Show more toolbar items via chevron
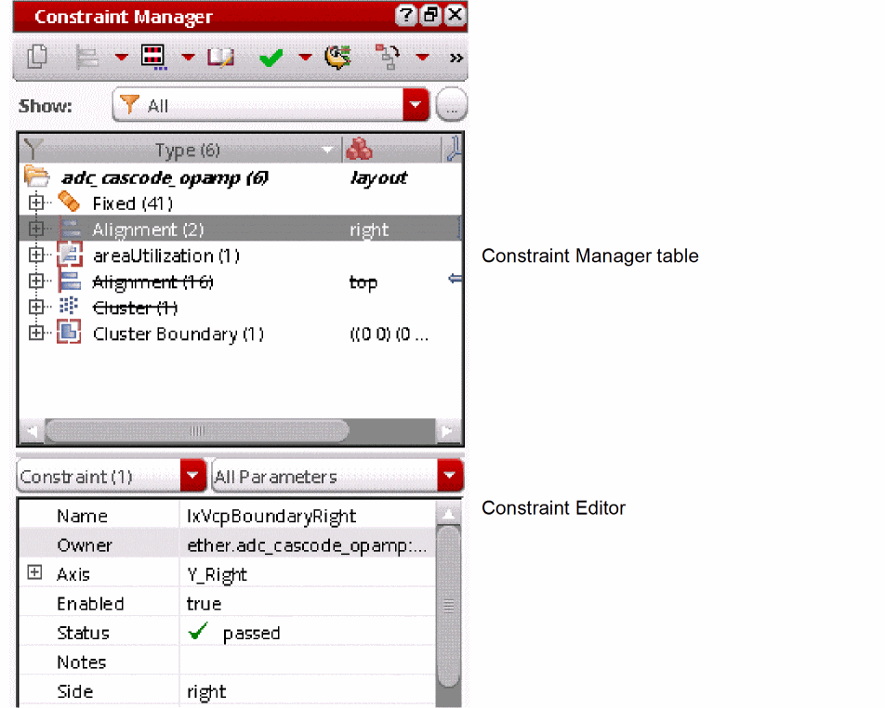 coord(456,59)
